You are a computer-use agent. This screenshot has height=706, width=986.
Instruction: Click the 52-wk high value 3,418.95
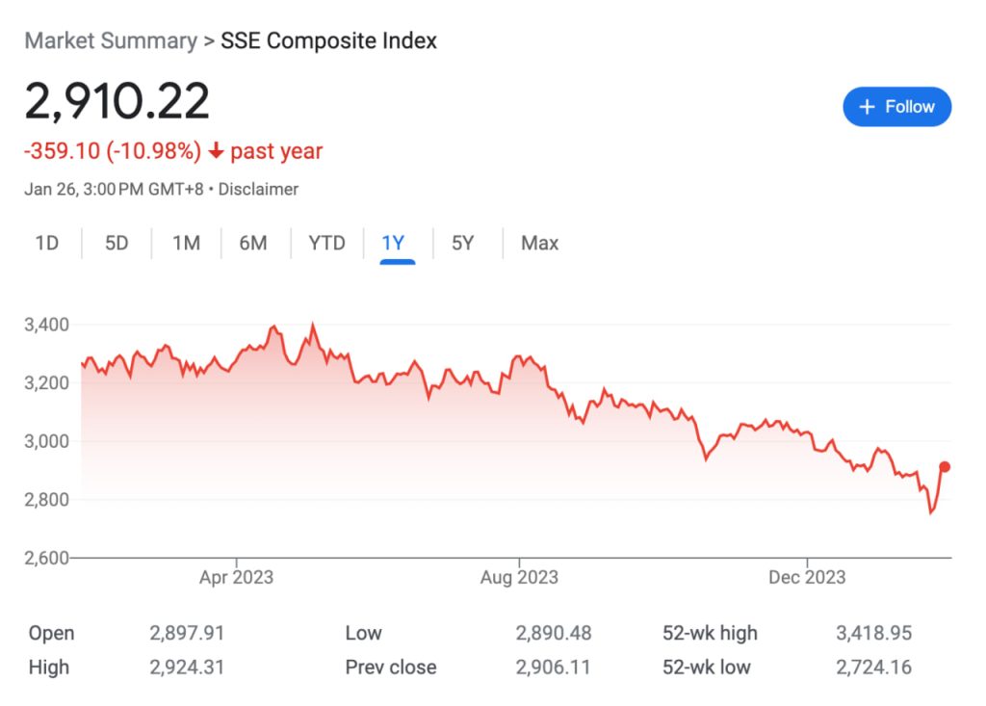(873, 633)
